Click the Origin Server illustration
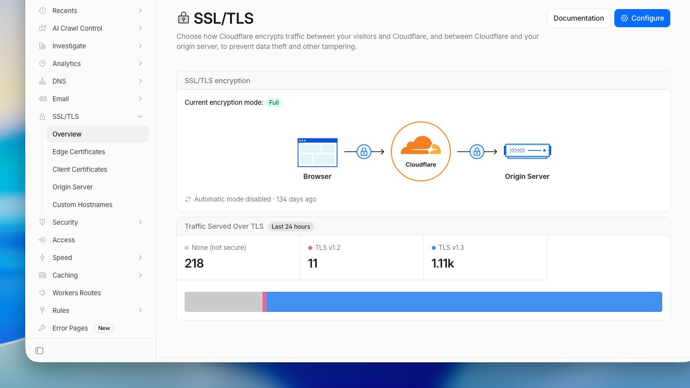 (x=528, y=151)
